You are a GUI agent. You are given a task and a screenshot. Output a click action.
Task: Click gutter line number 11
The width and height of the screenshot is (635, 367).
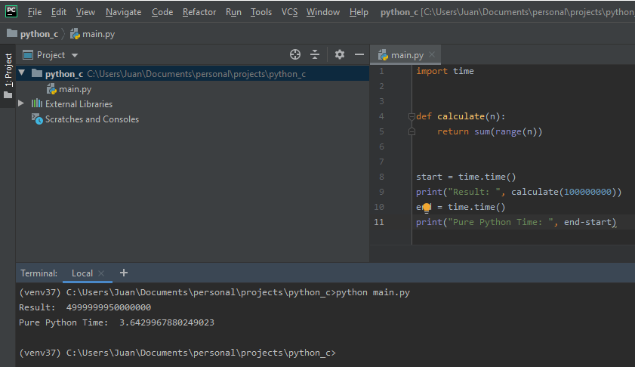pyautogui.click(x=379, y=222)
